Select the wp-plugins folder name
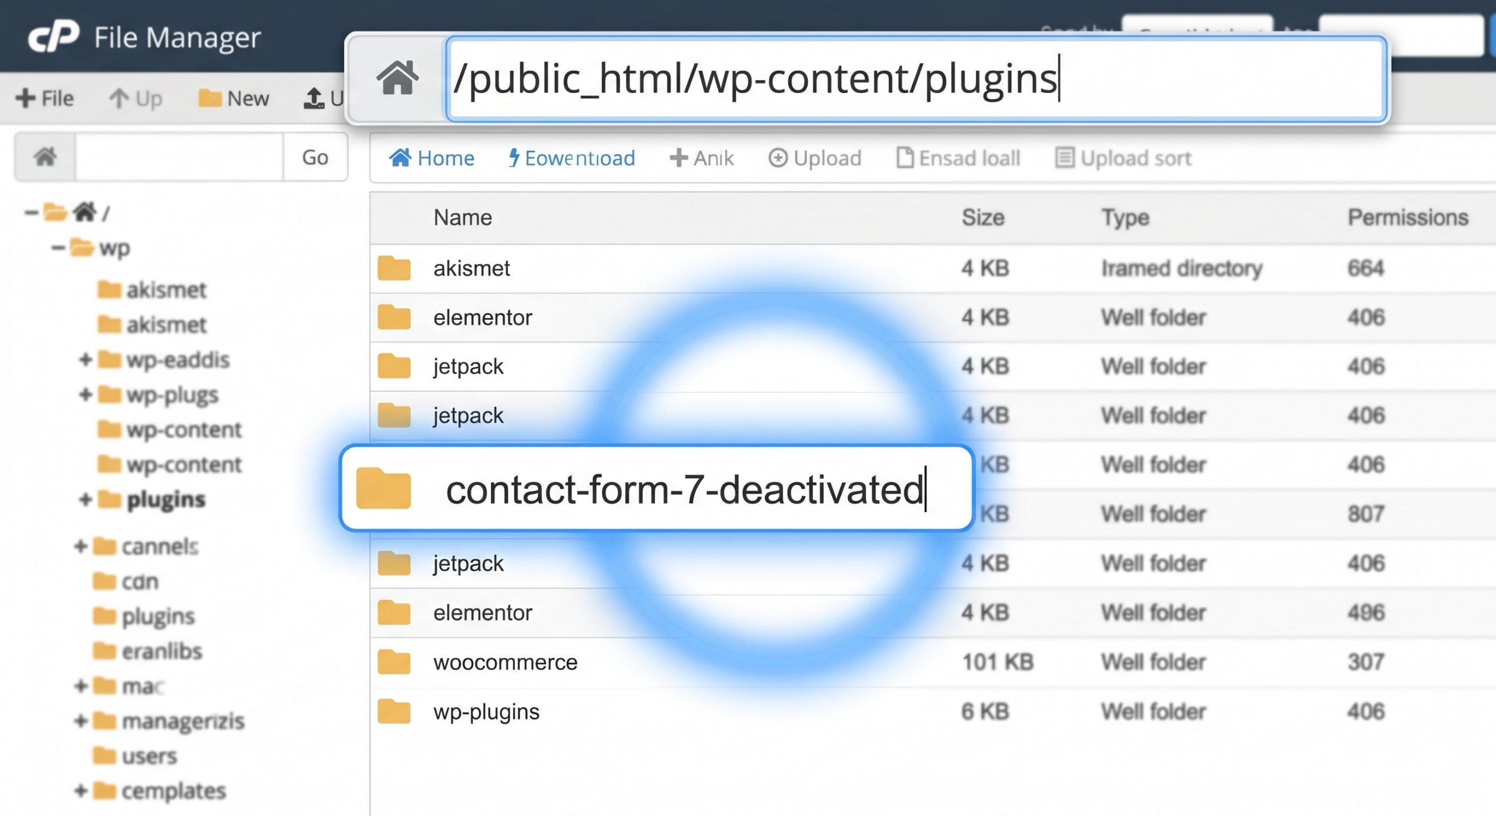The image size is (1496, 816). 486,711
